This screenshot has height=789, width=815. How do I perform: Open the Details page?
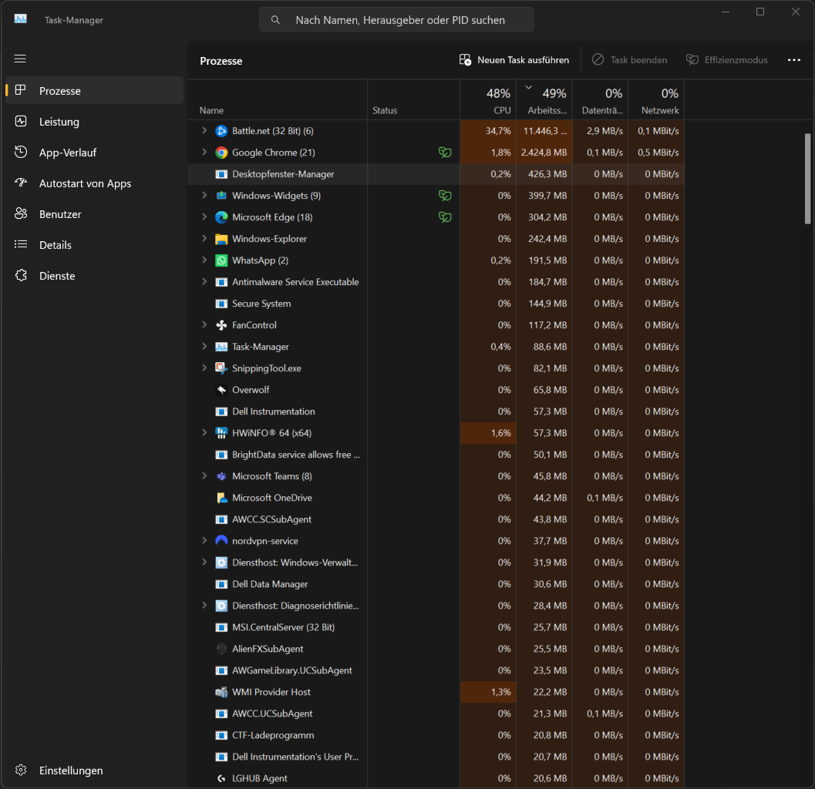95,245
